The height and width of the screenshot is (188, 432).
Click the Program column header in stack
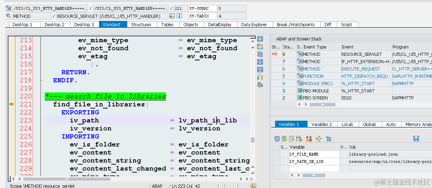[x=411, y=47]
